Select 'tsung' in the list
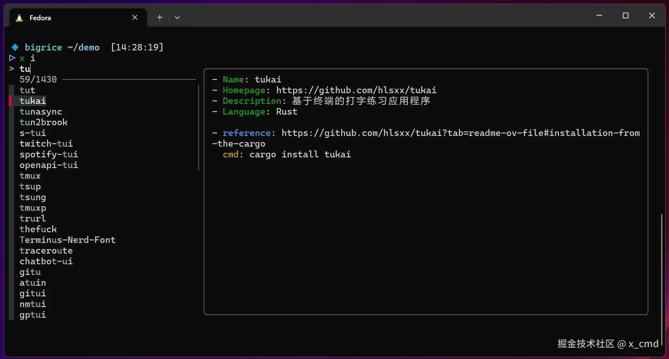Viewport: 669px width, 359px height. point(33,197)
